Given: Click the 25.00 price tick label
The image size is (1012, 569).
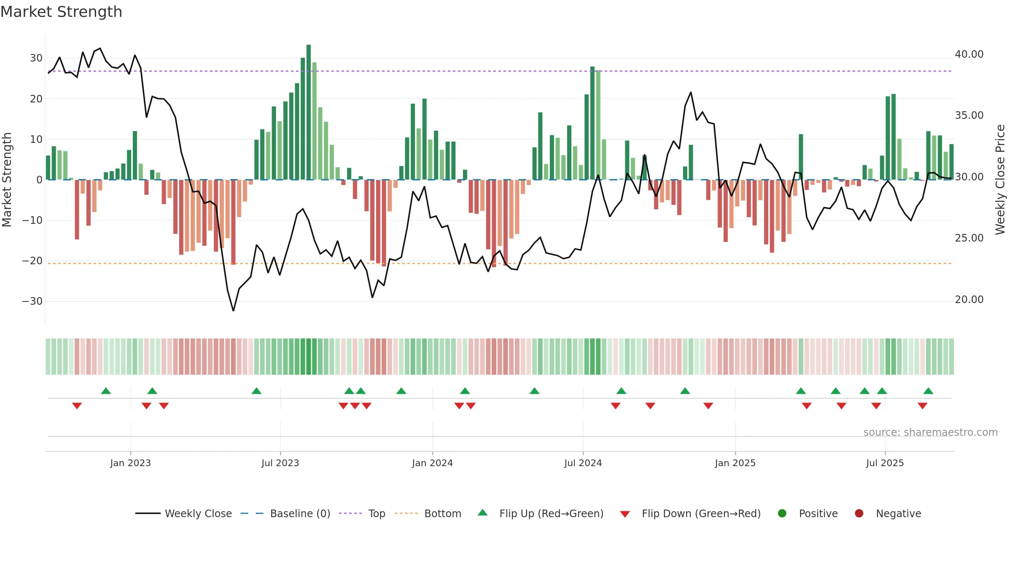Looking at the screenshot, I should click(x=969, y=238).
